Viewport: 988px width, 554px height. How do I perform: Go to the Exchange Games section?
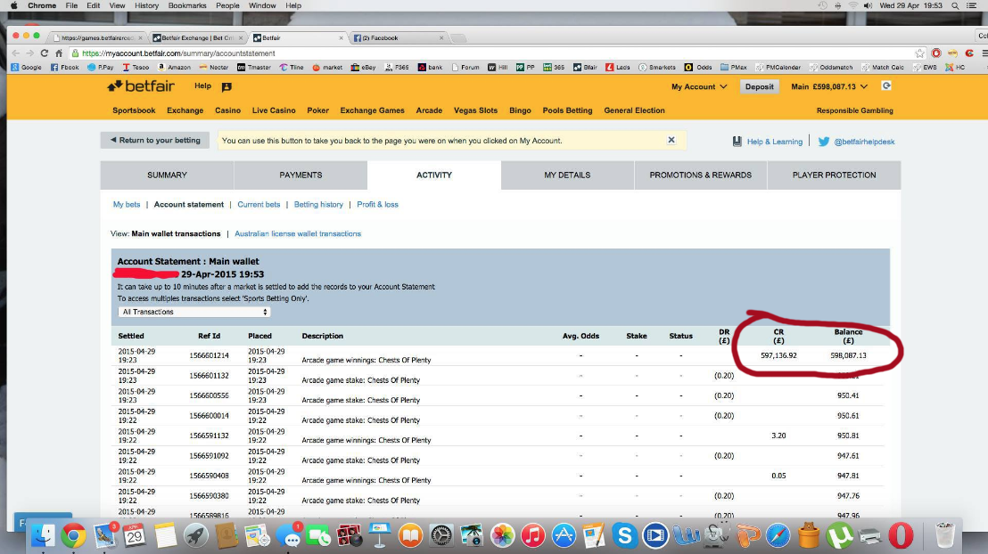pos(373,110)
